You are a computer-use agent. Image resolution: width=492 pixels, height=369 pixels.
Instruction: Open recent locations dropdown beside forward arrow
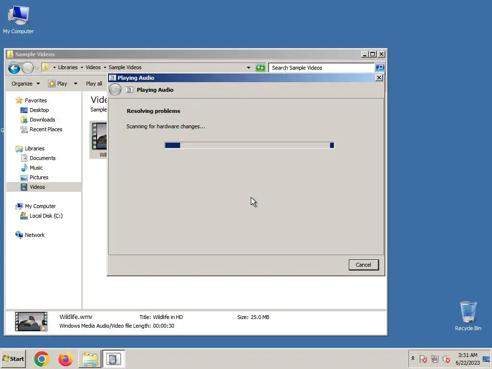coord(37,68)
